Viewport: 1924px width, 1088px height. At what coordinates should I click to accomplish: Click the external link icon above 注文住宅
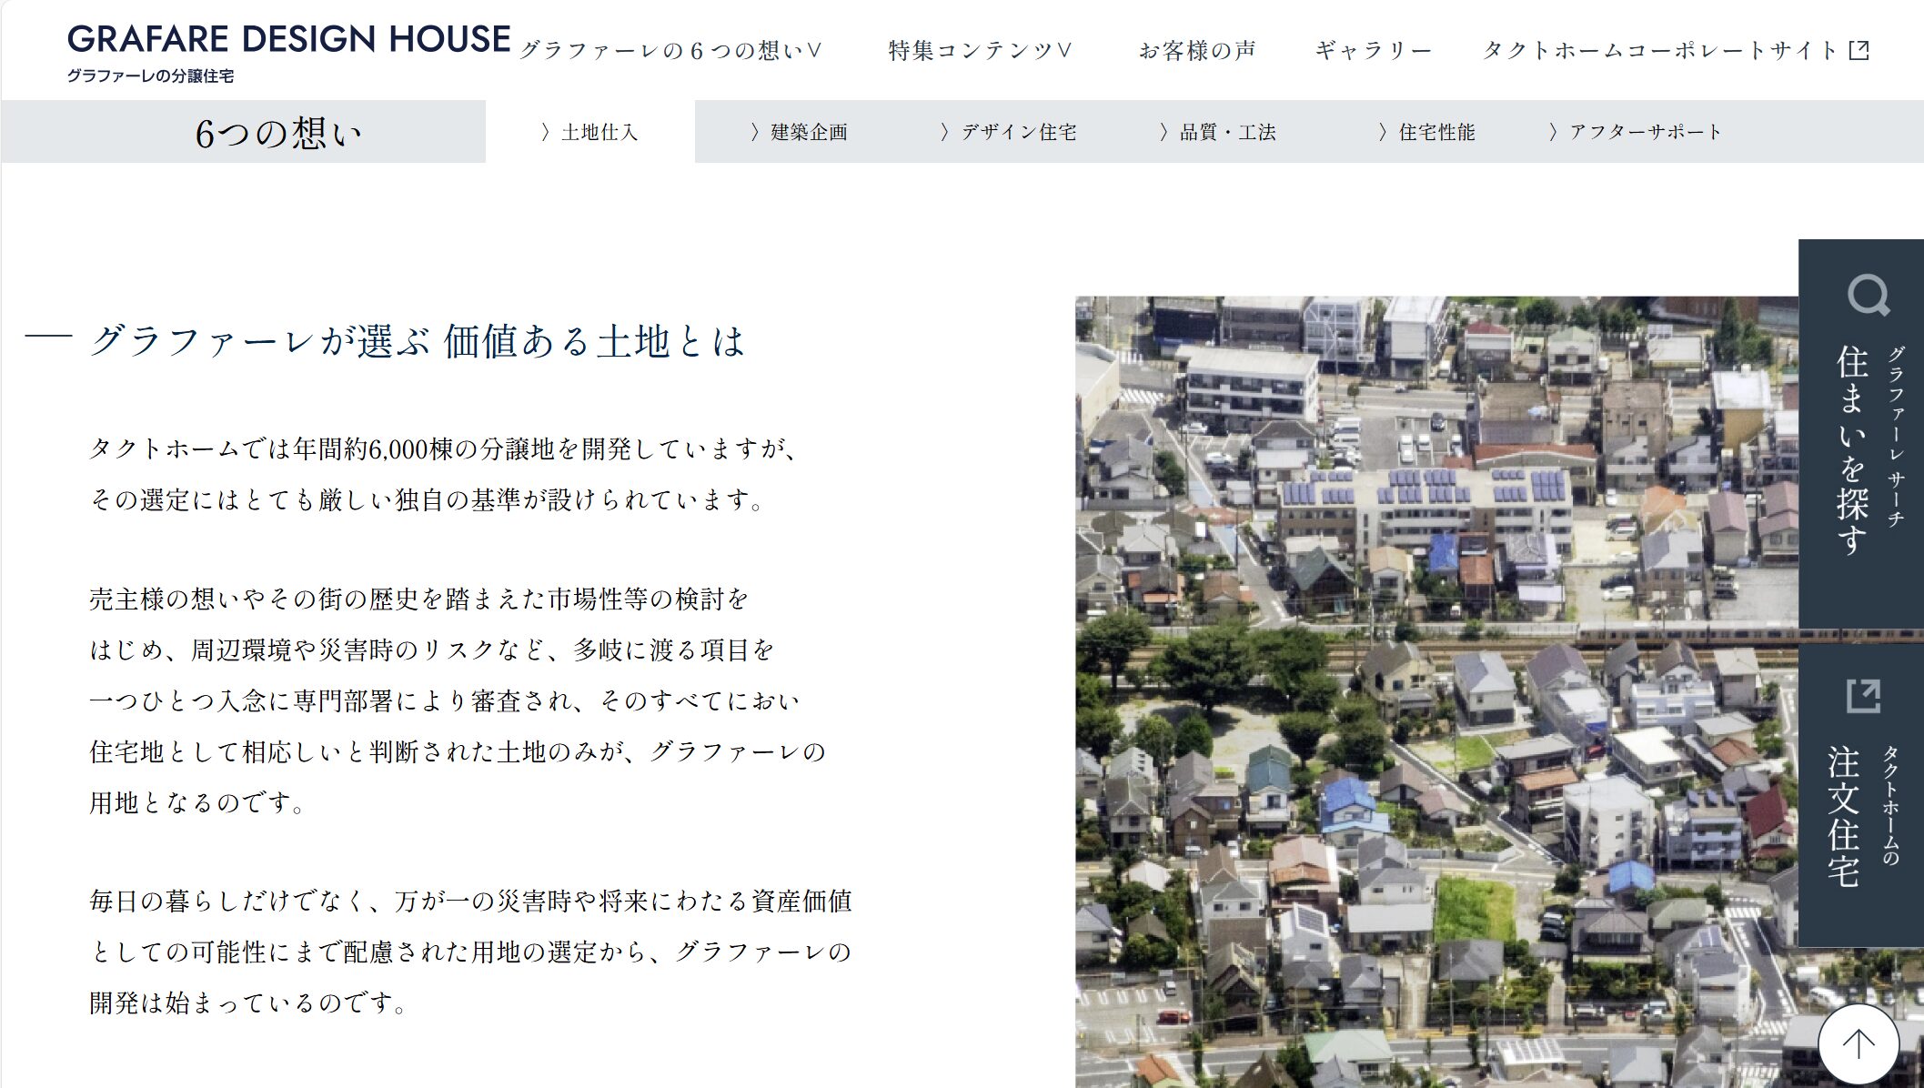tap(1862, 696)
